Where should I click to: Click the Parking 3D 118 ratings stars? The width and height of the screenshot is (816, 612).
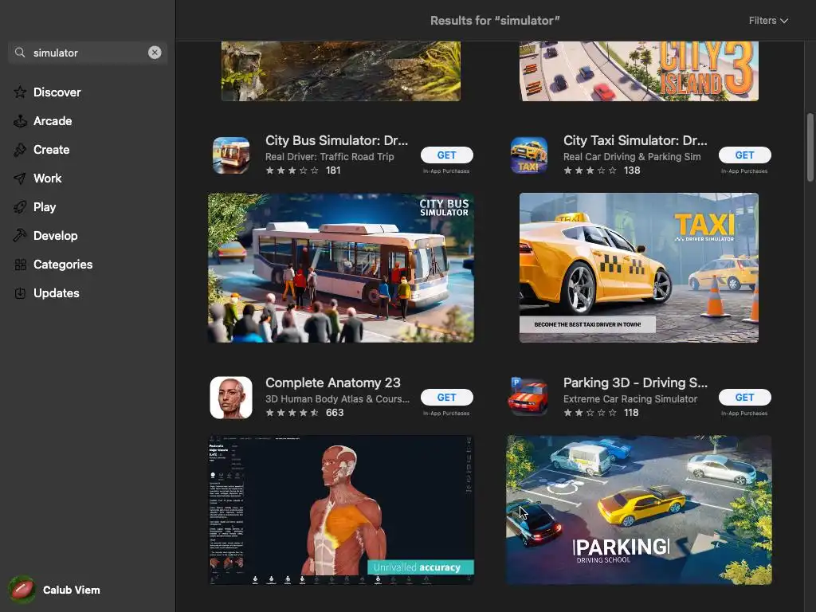(590, 413)
